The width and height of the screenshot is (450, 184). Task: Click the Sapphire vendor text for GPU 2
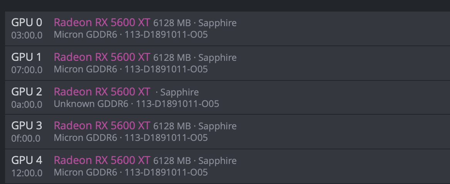pyautogui.click(x=179, y=92)
